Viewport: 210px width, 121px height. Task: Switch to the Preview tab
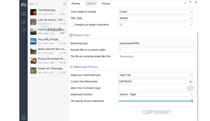76,3
